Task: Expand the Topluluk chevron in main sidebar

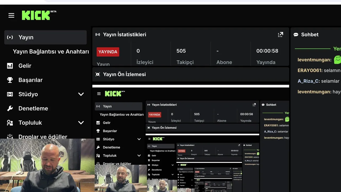Action: click(81, 123)
